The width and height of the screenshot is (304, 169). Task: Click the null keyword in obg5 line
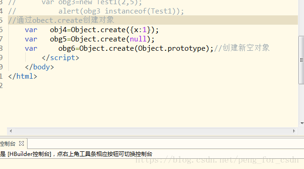(138, 39)
